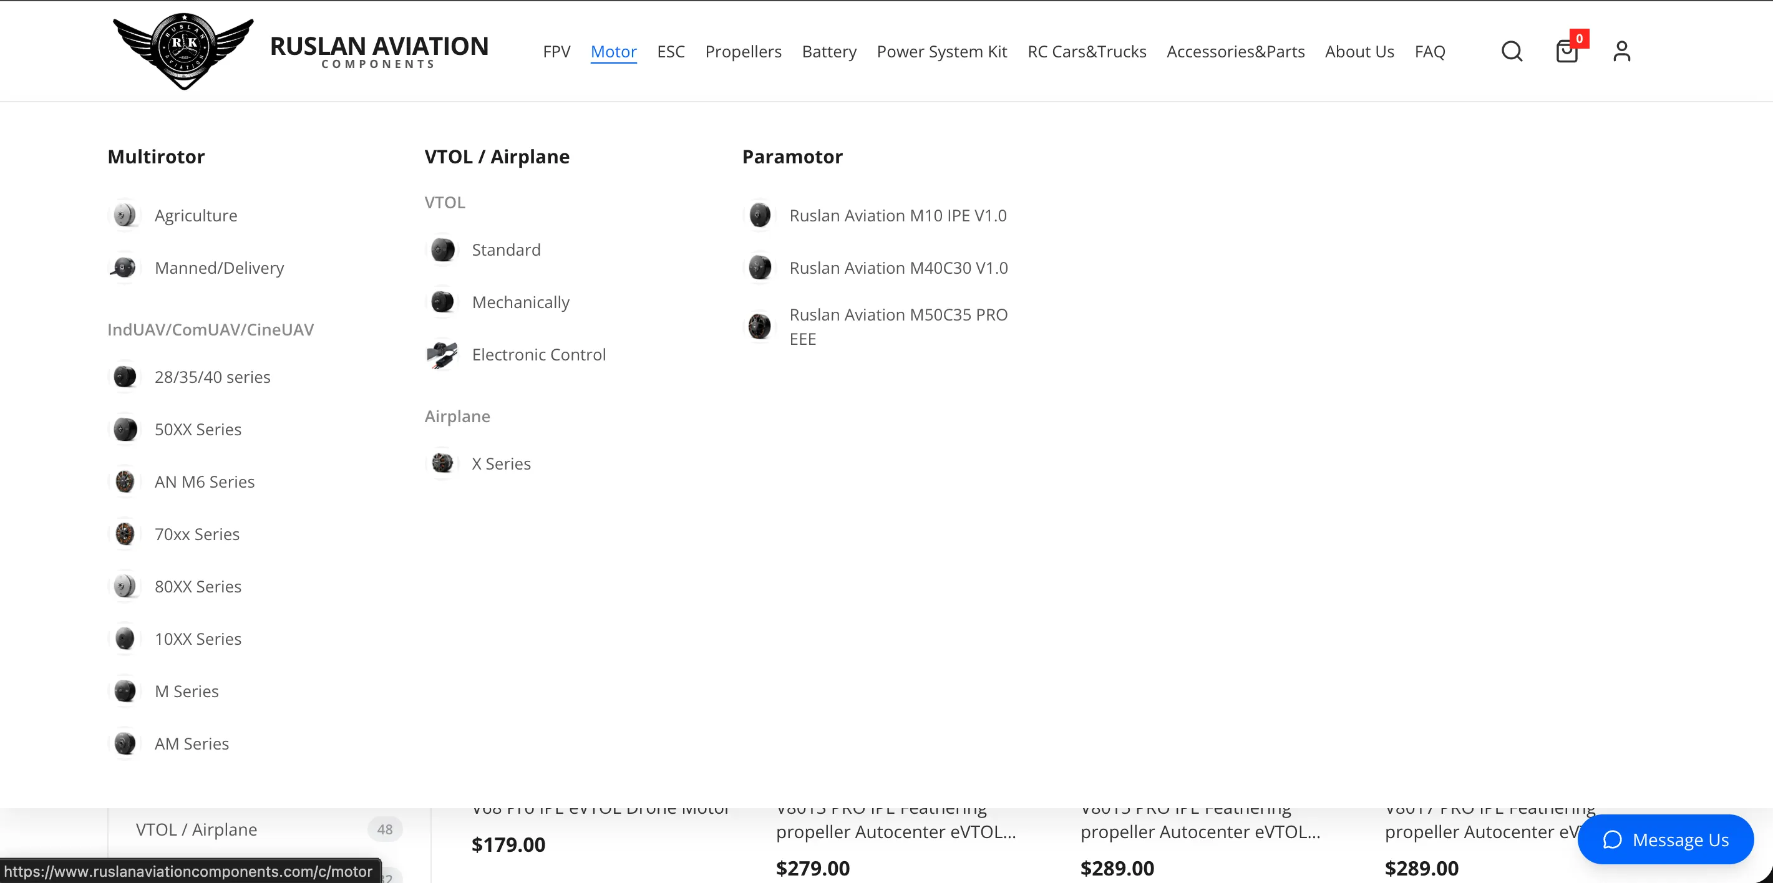1773x883 pixels.
Task: Select VTOL / Airplane sidebar filter
Action: tap(197, 829)
